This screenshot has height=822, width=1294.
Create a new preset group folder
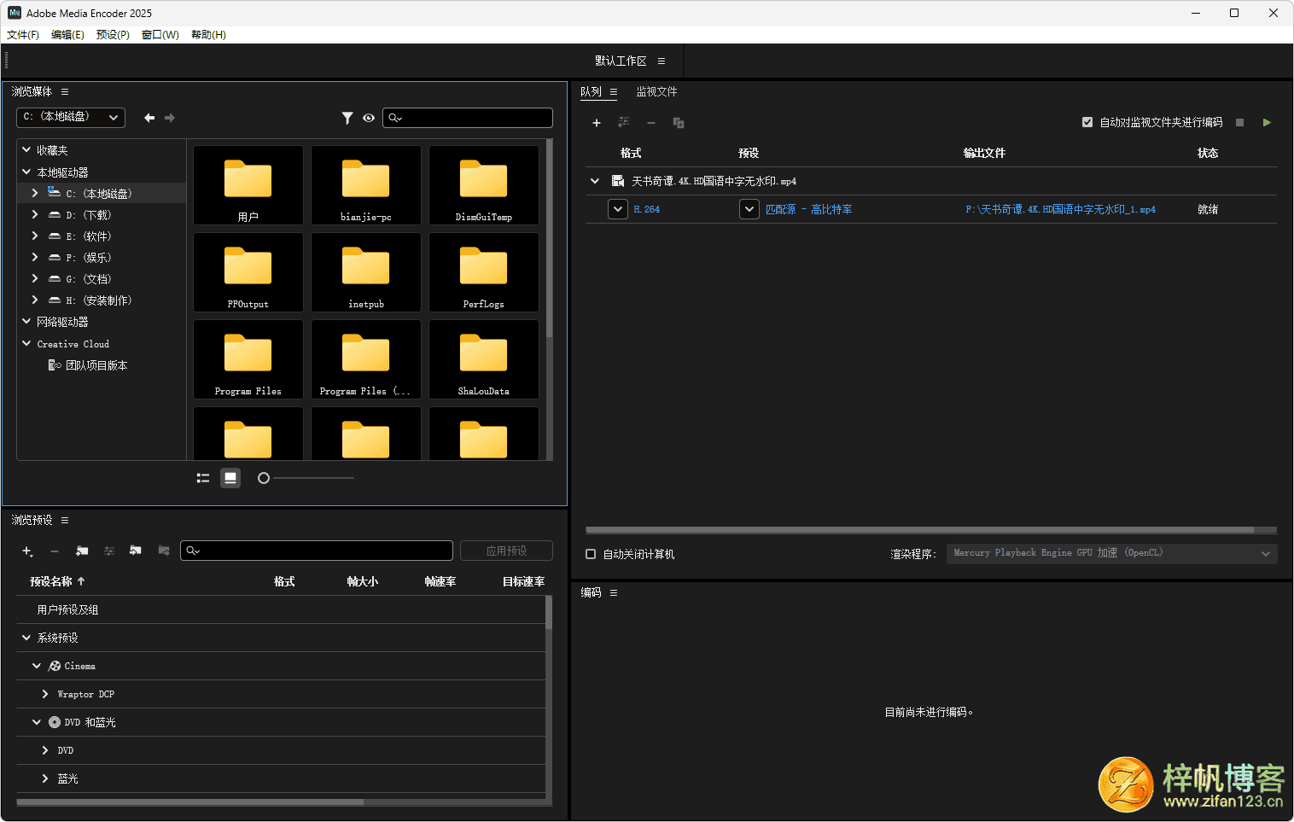(x=82, y=551)
